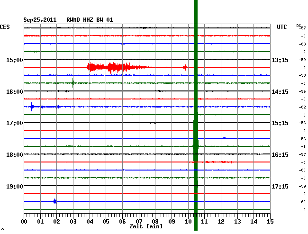Click the '08' minute axis label
Screen dimensions: 308x234
coord(155,222)
